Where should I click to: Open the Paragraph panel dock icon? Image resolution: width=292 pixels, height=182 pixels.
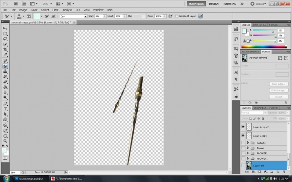click(x=236, y=79)
